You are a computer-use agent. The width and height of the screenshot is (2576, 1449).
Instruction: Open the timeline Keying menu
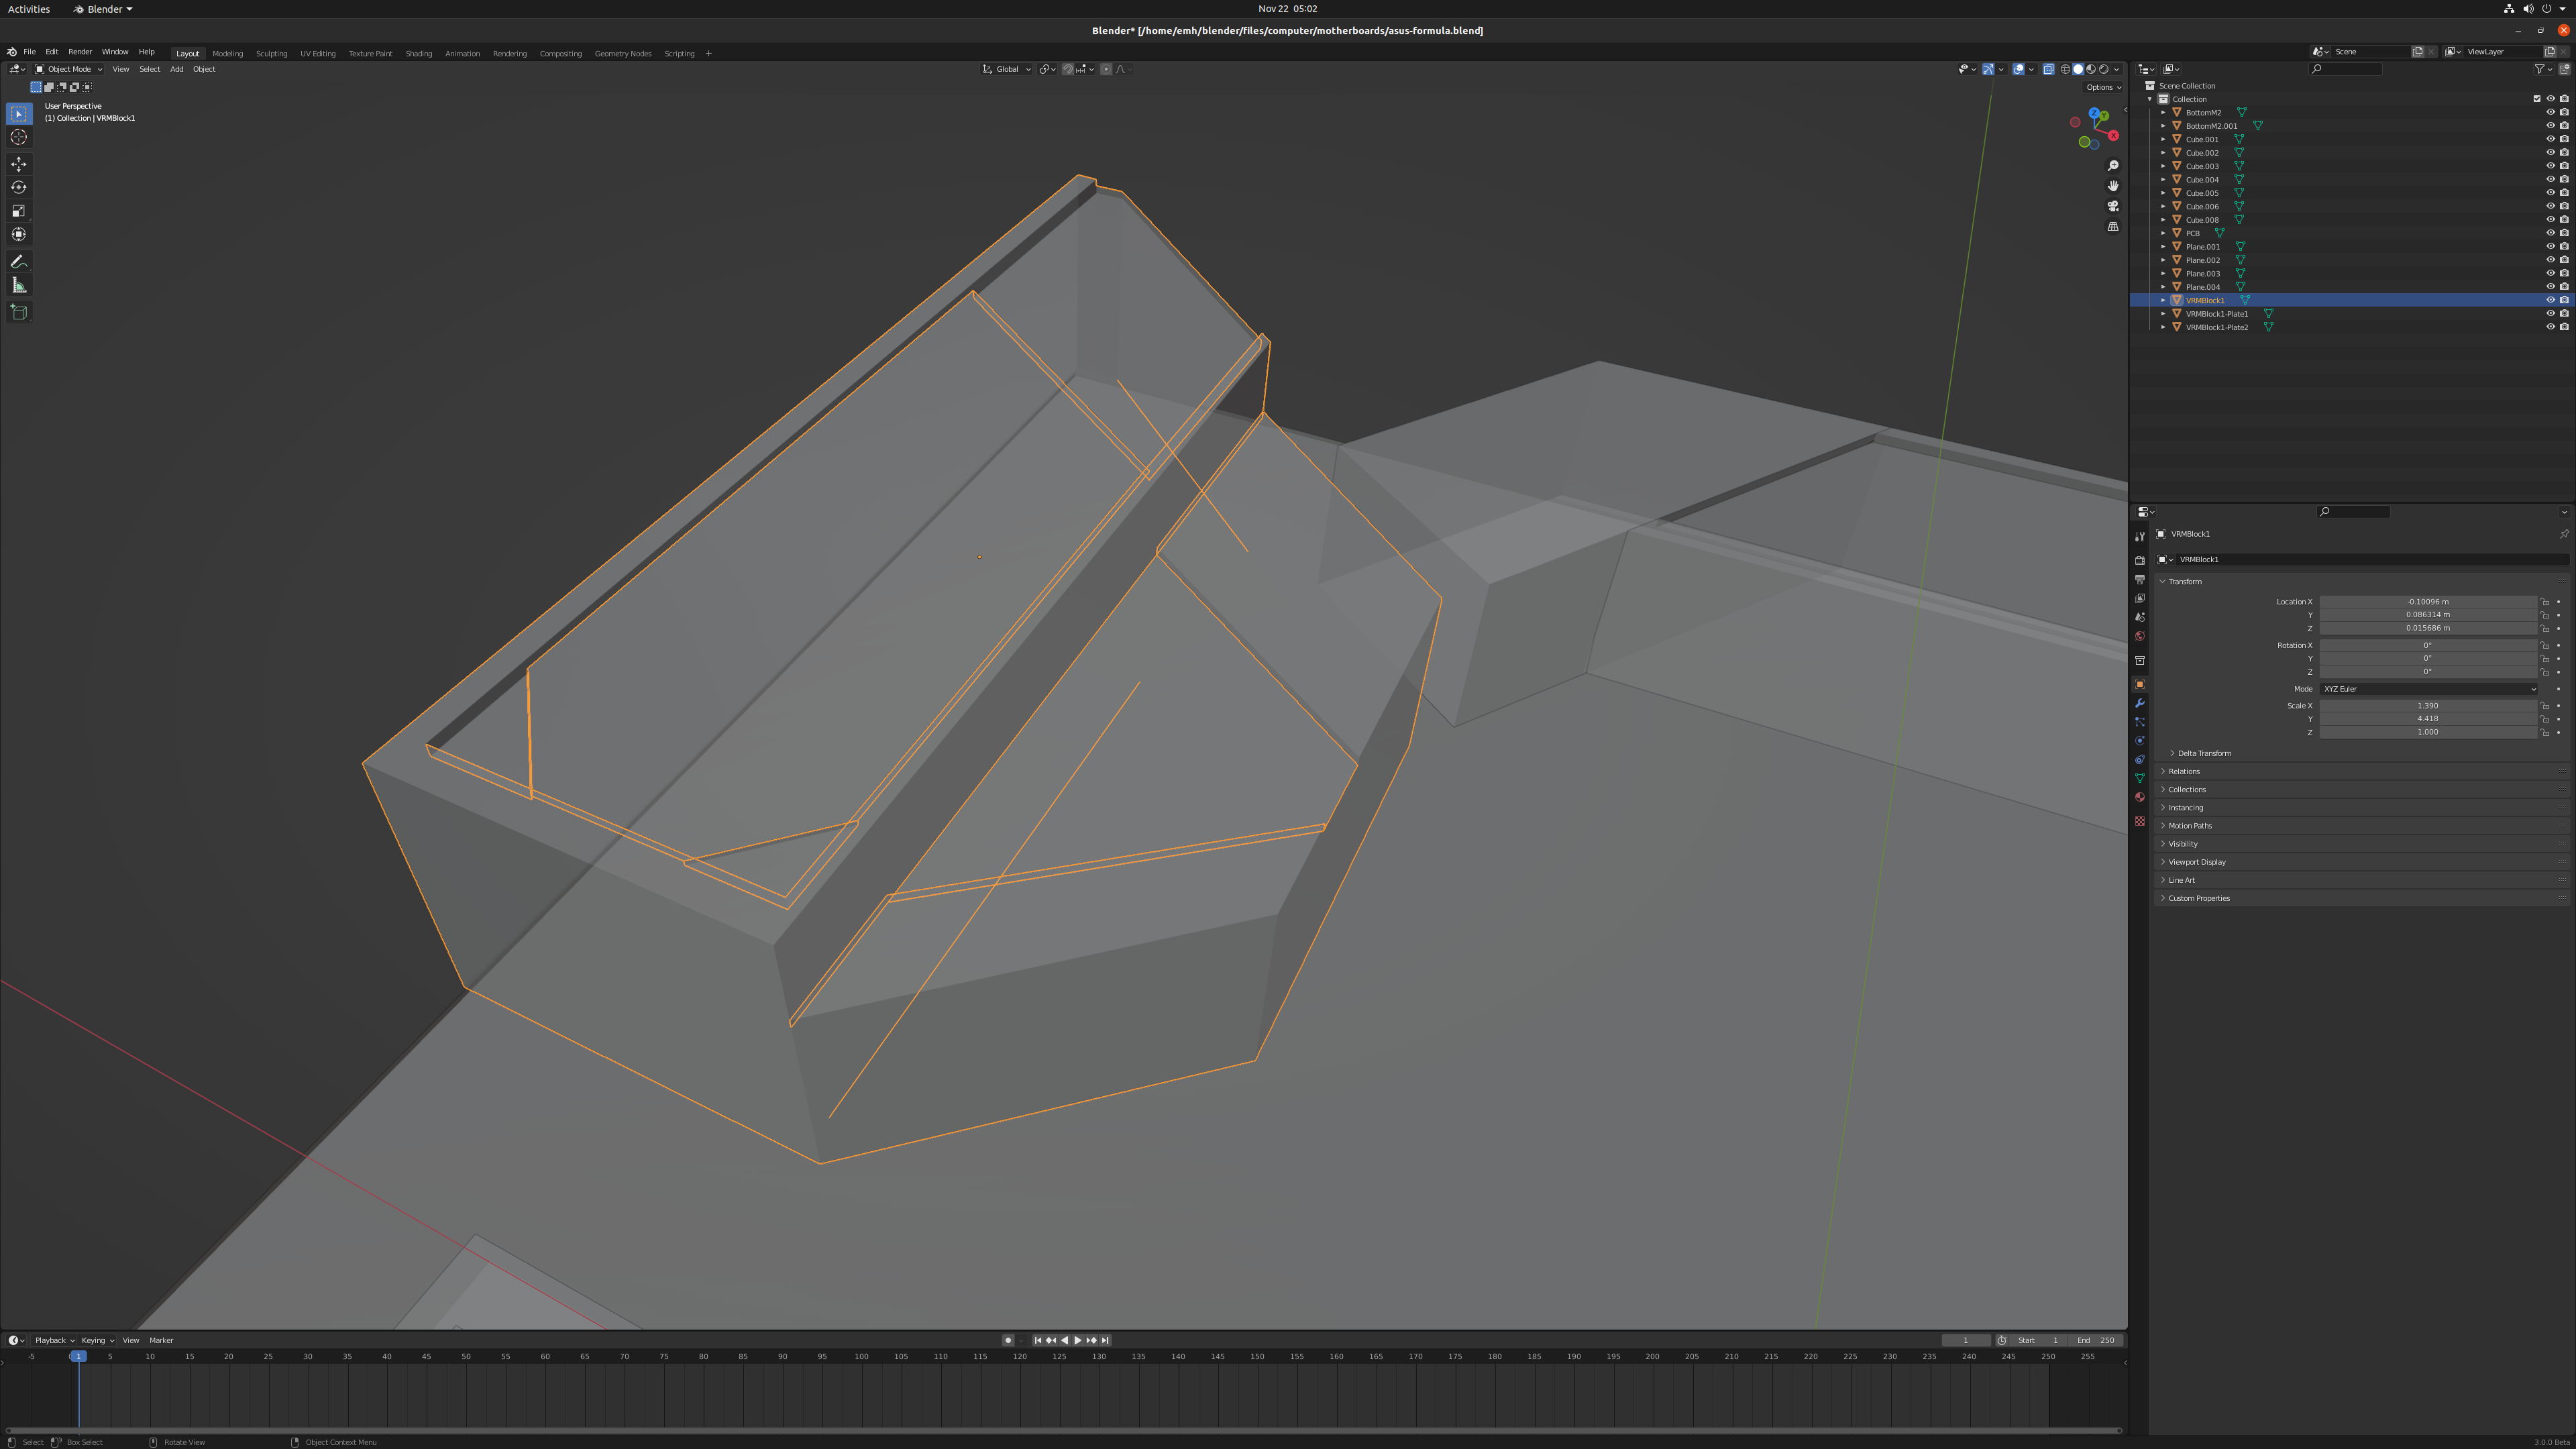coord(97,1340)
